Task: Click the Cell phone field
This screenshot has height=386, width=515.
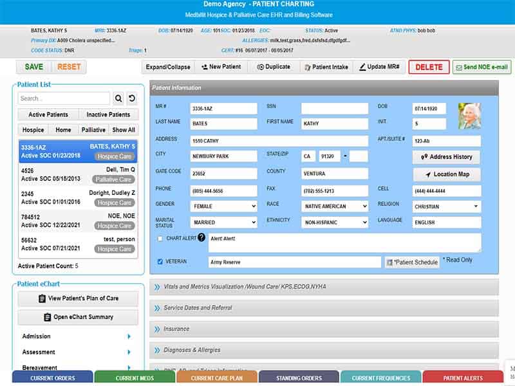Action: click(x=447, y=190)
